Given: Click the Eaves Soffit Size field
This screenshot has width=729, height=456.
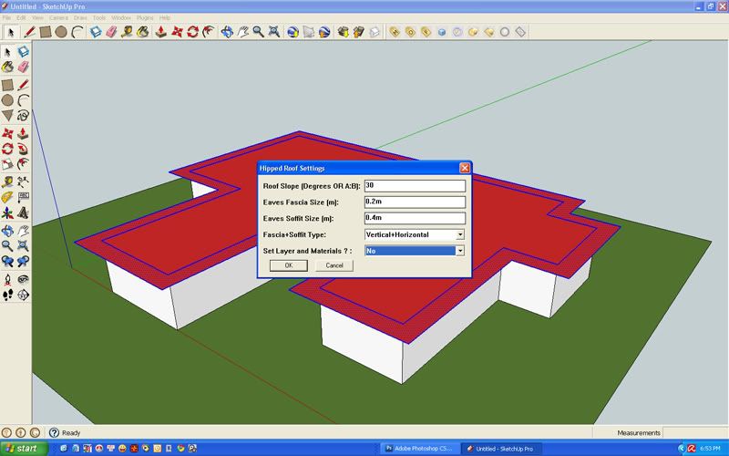Looking at the screenshot, I should pos(415,218).
